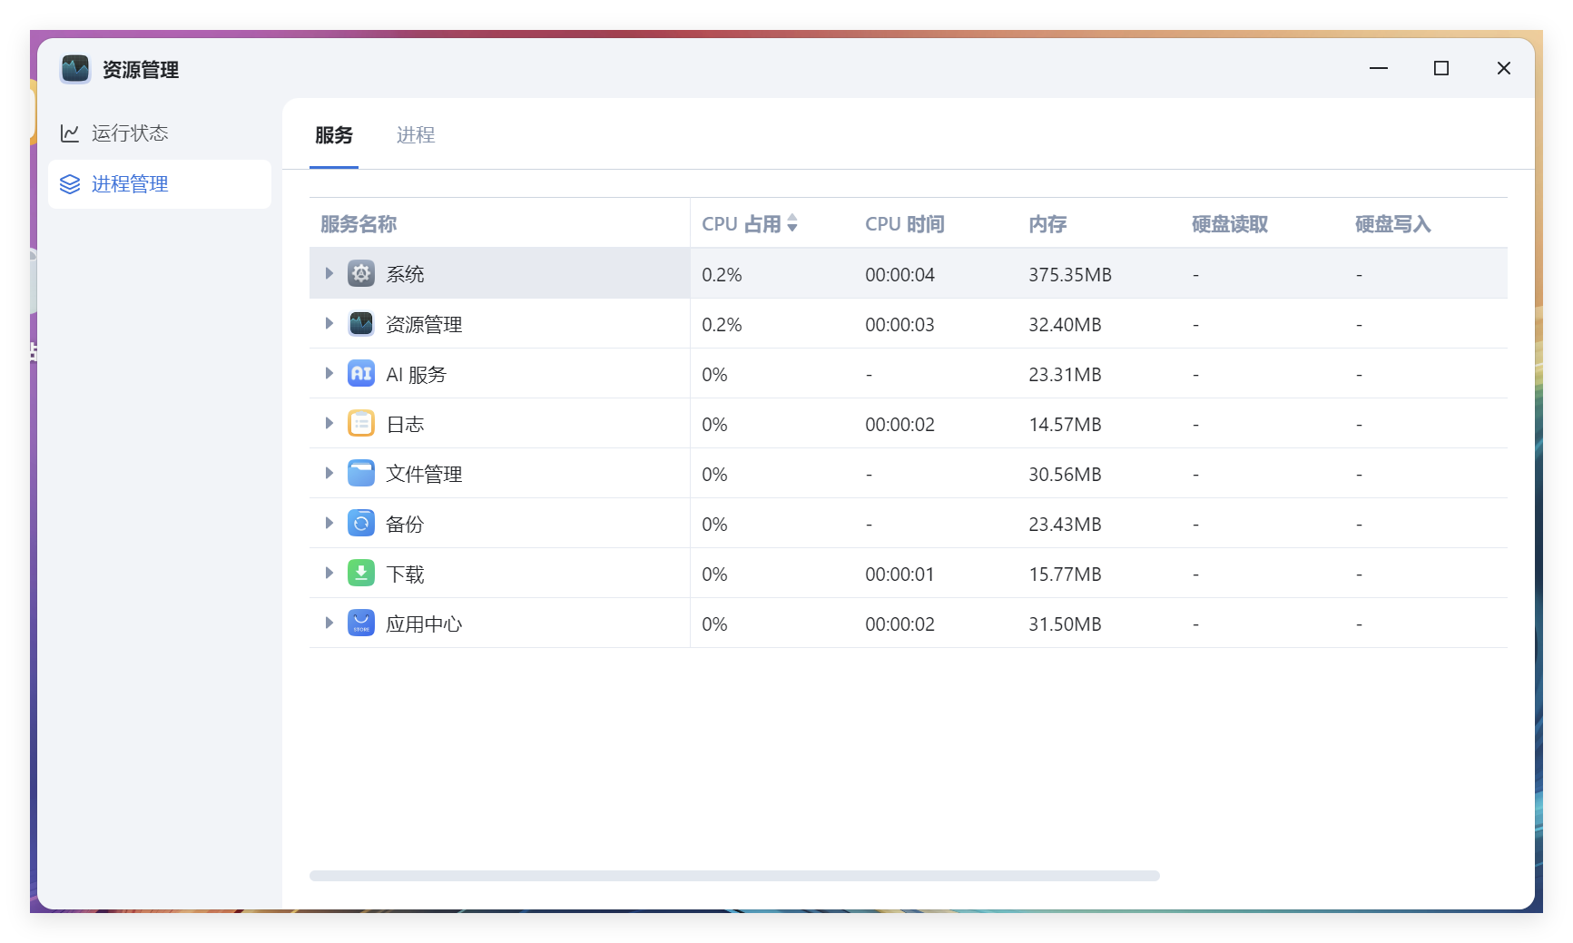Click the 31.50MB memory value

click(x=1065, y=624)
